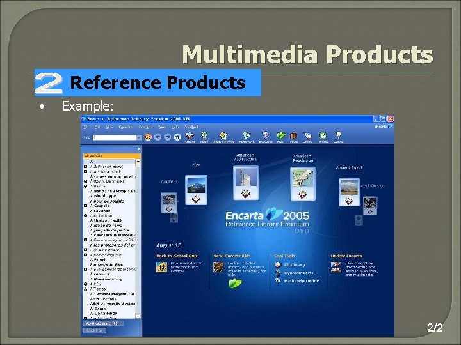The image size is (461, 345).
Task: Select the 'A Blood Type' entry
Action: (x=103, y=196)
